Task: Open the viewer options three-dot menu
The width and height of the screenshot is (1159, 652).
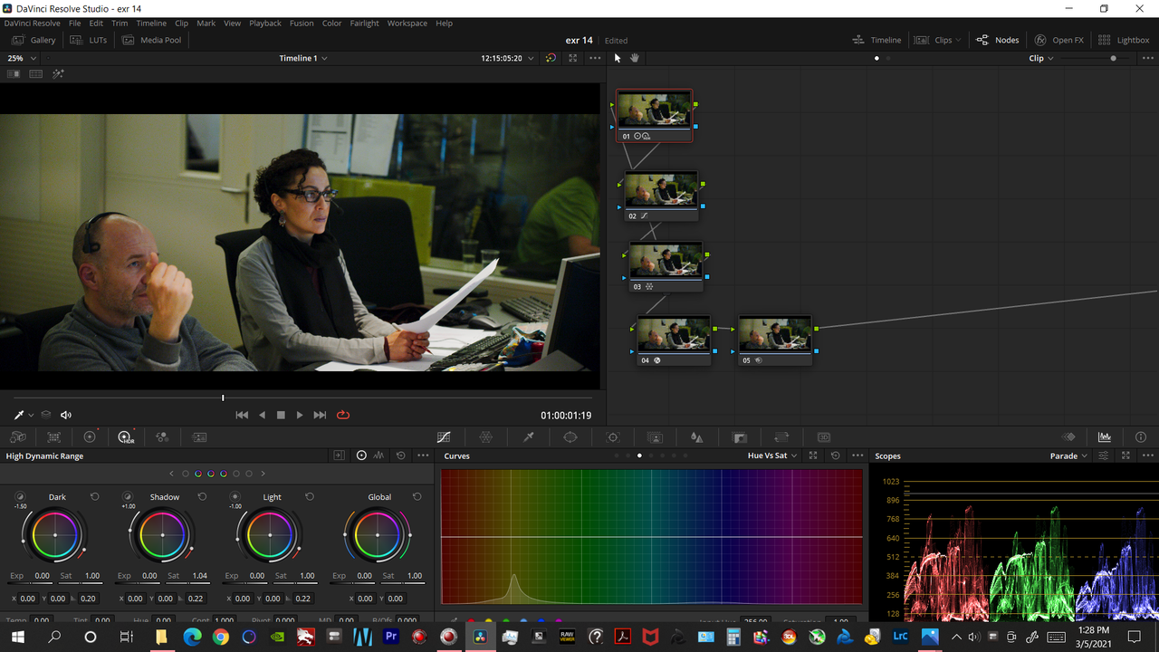Action: coord(595,58)
